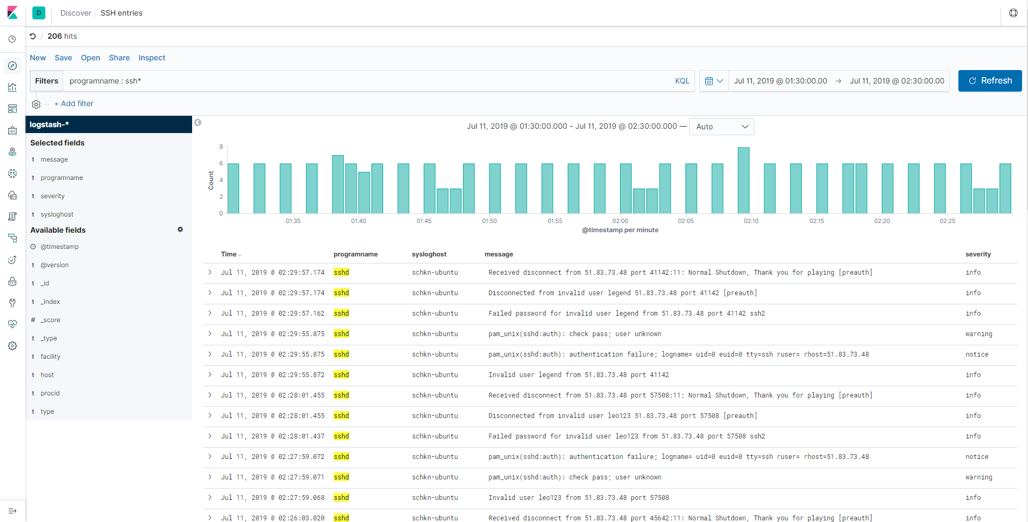This screenshot has height=522, width=1028.
Task: Open the Auto interval dropdown above the histogram
Action: click(721, 126)
